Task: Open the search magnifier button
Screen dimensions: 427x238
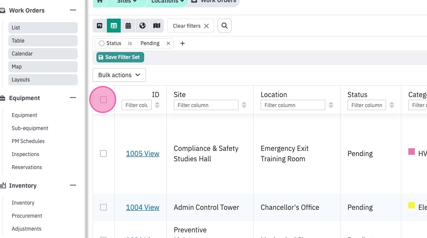Action: click(225, 26)
